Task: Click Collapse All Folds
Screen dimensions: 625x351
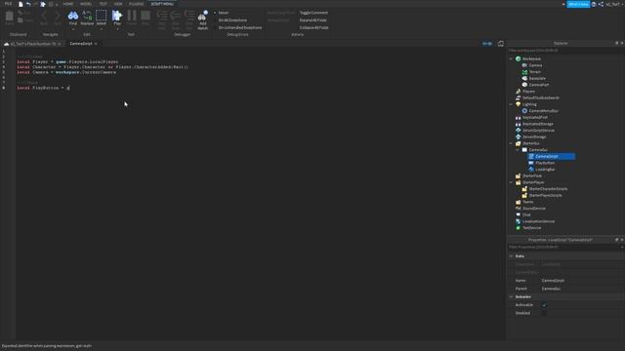Action: click(314, 28)
